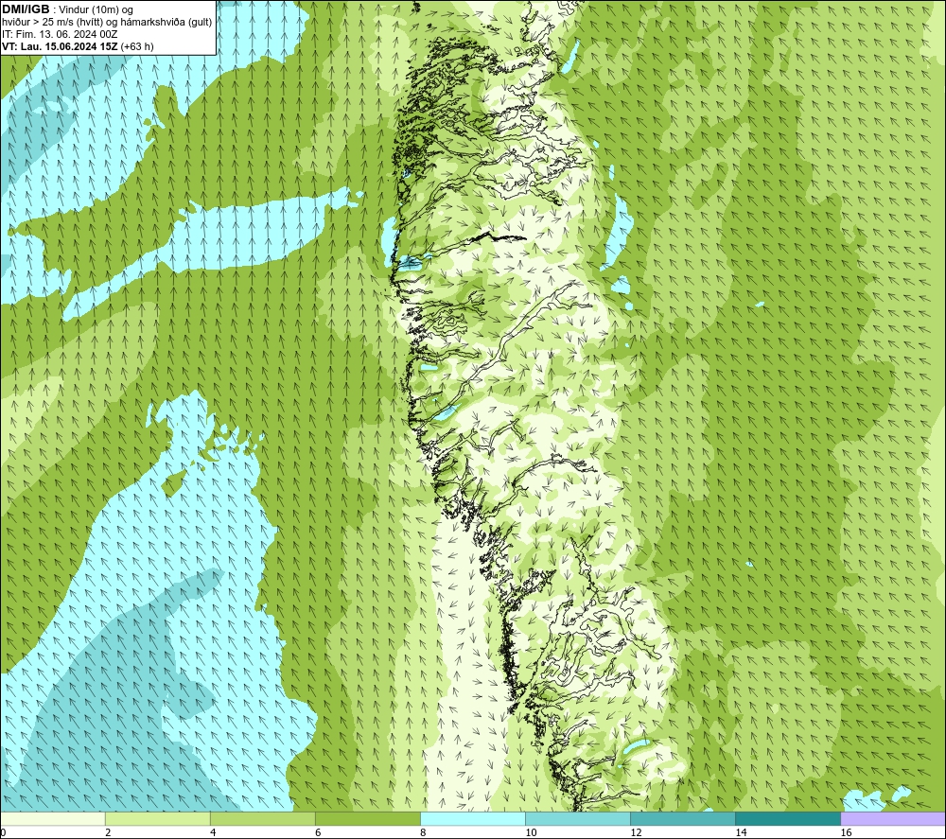The width and height of the screenshot is (946, 839).
Task: Click the light cyan 8–10 m/s swatch
Action: tap(473, 818)
